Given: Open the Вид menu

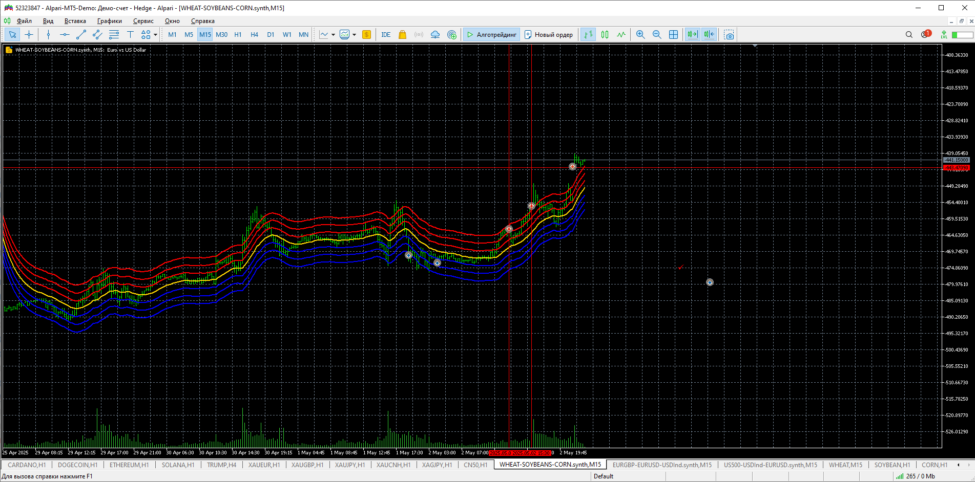Looking at the screenshot, I should pos(48,21).
